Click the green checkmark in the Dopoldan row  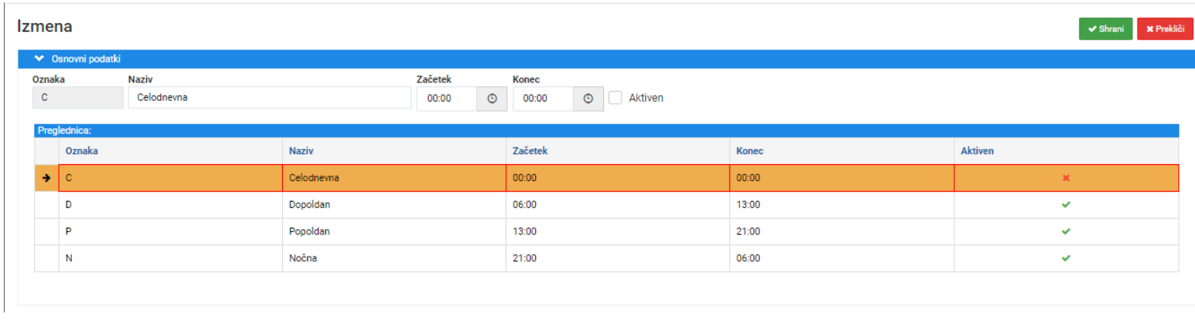(1066, 205)
